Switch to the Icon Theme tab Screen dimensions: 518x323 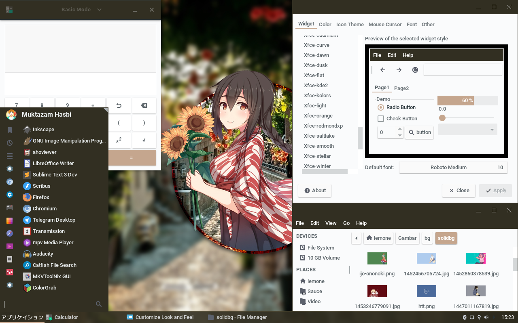(x=350, y=25)
